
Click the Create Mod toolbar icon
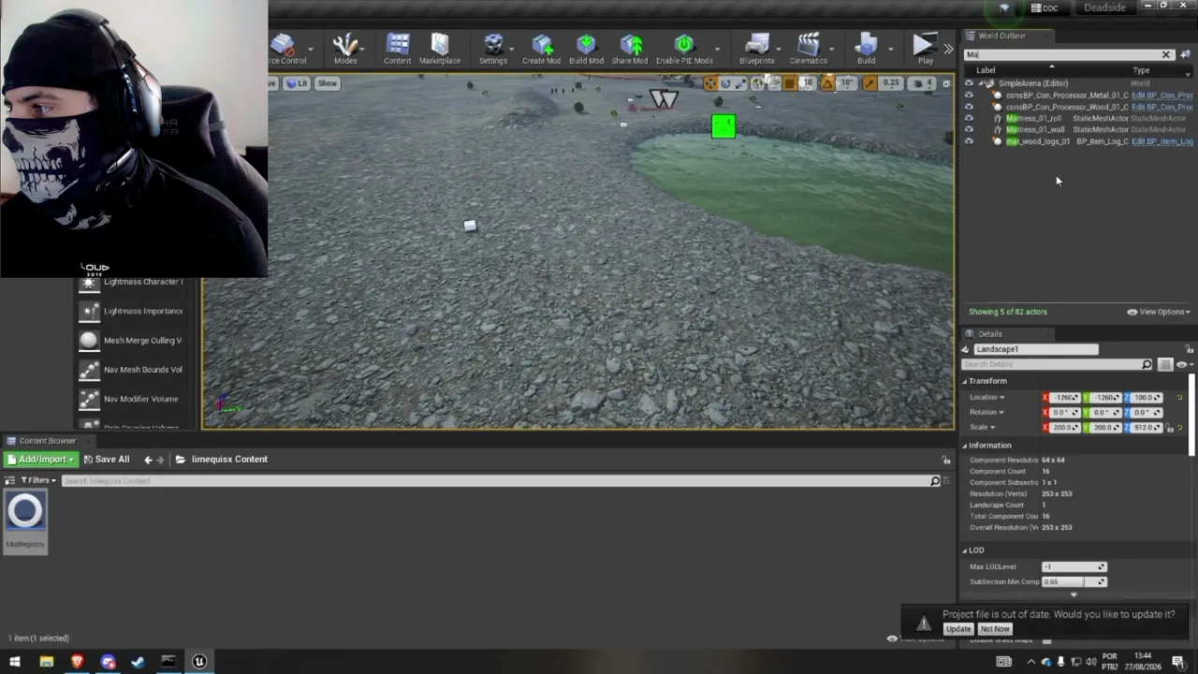[542, 49]
